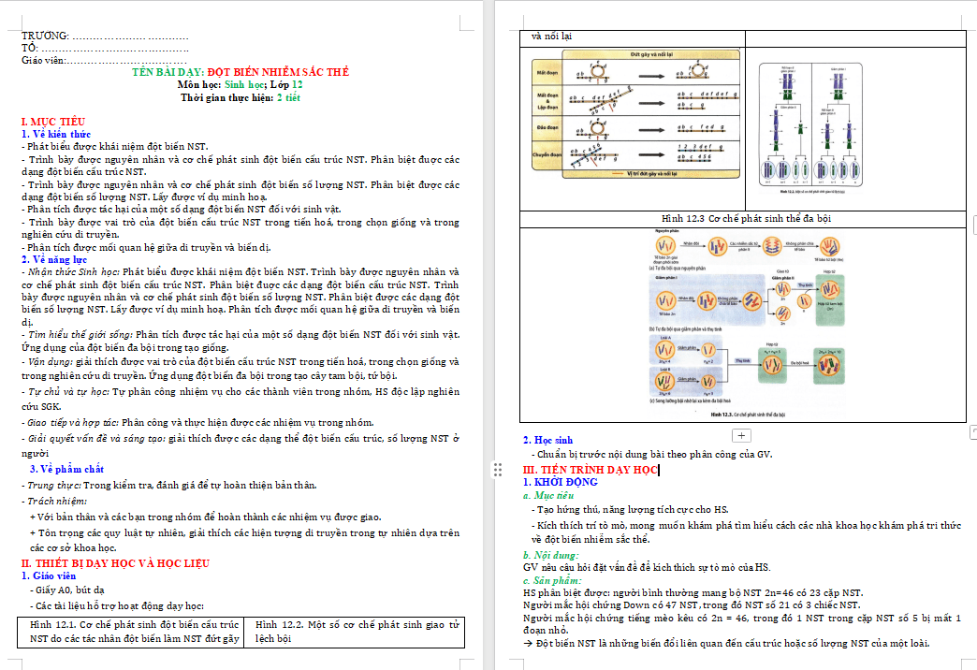Click the red heading I. MỤC TIÊU
This screenshot has width=977, height=670.
(x=53, y=123)
